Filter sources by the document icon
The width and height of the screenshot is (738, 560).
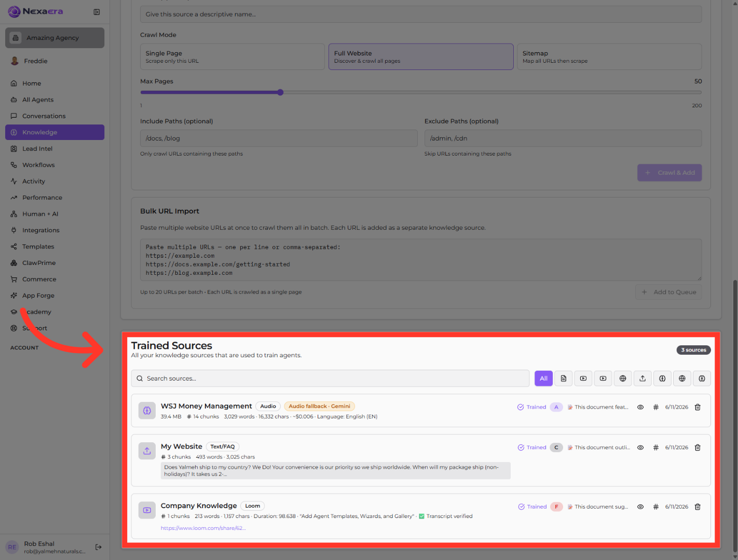click(x=564, y=379)
